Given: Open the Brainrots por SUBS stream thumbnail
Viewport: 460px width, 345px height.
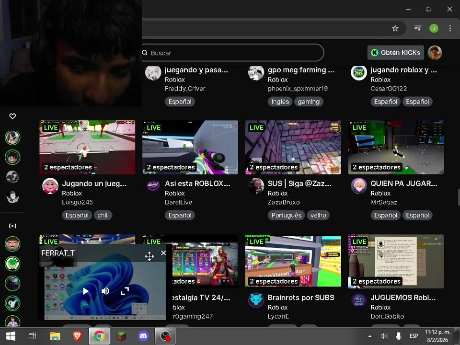Looking at the screenshot, I should pyautogui.click(x=293, y=261).
